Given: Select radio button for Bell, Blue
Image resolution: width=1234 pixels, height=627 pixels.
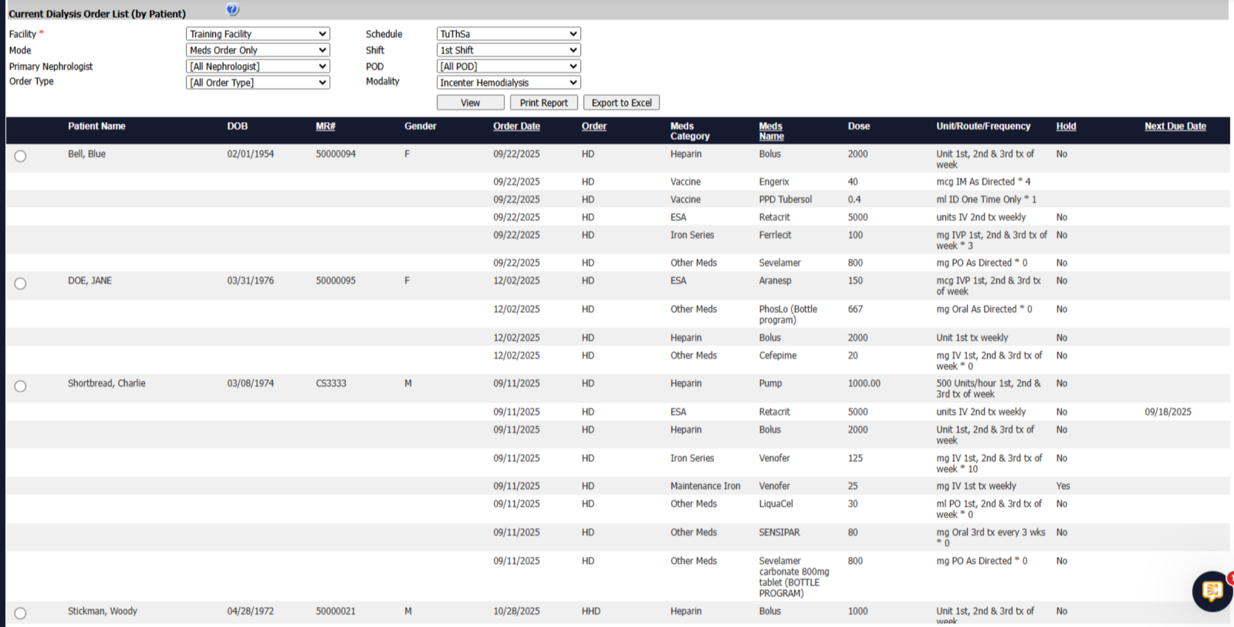Looking at the screenshot, I should coord(21,156).
